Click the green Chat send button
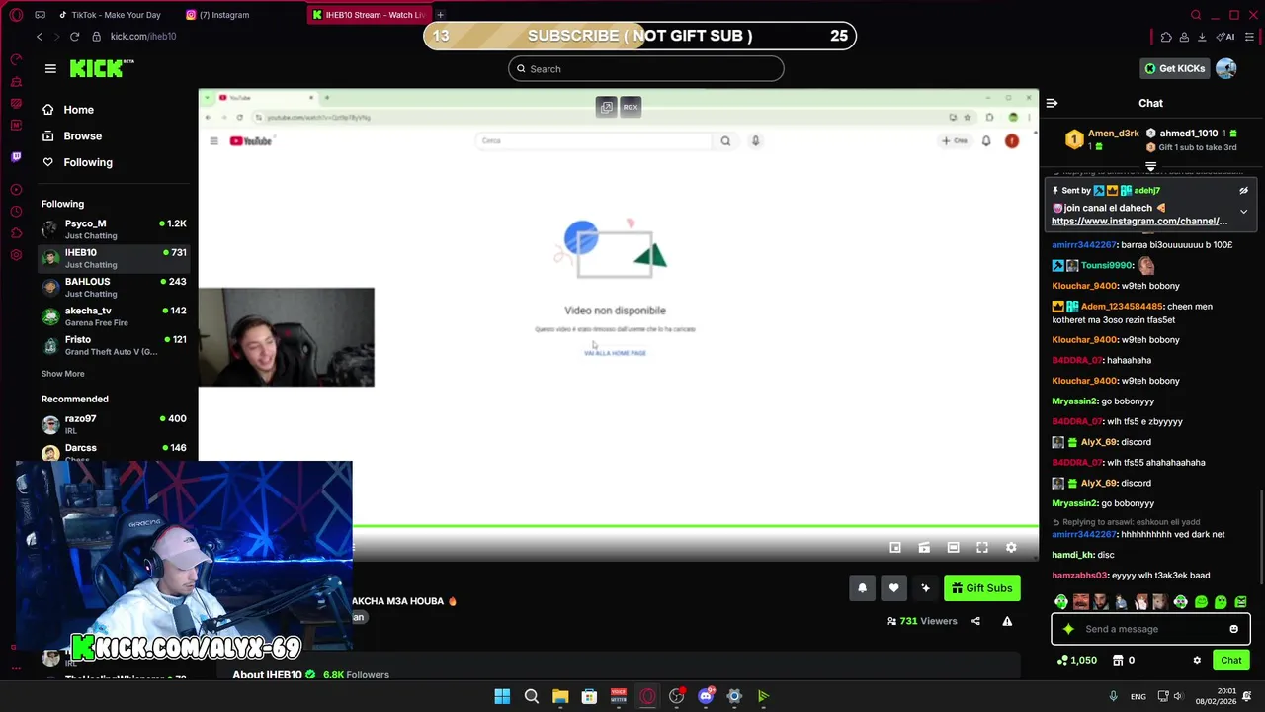 (x=1231, y=660)
